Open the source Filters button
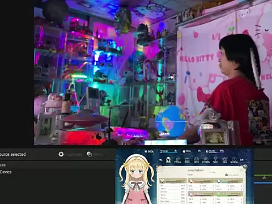 [95, 154]
